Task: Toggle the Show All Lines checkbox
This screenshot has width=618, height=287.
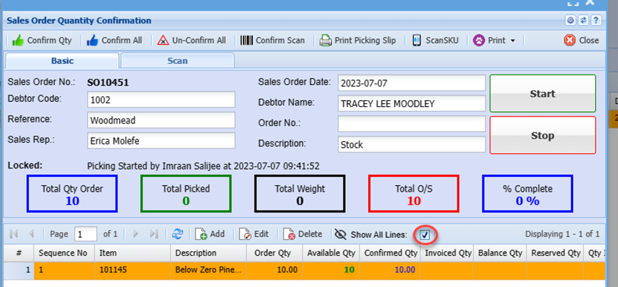Action: click(x=425, y=235)
